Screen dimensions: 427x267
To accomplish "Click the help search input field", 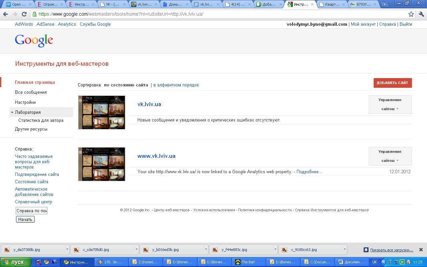I will (32, 211).
